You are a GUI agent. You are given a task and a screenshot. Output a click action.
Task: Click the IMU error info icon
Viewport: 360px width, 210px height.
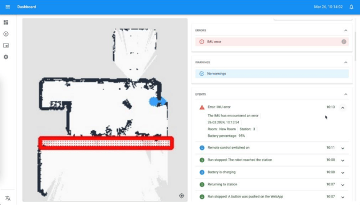(x=344, y=41)
